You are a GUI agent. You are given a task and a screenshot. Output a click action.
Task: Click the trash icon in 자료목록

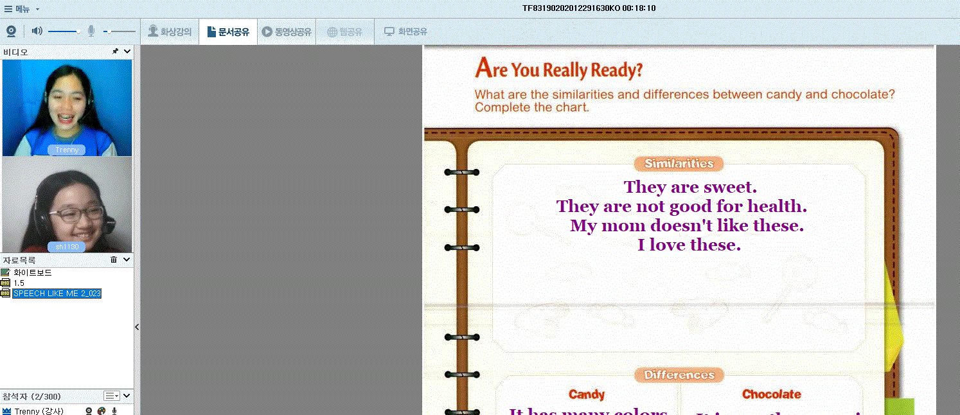click(x=114, y=260)
